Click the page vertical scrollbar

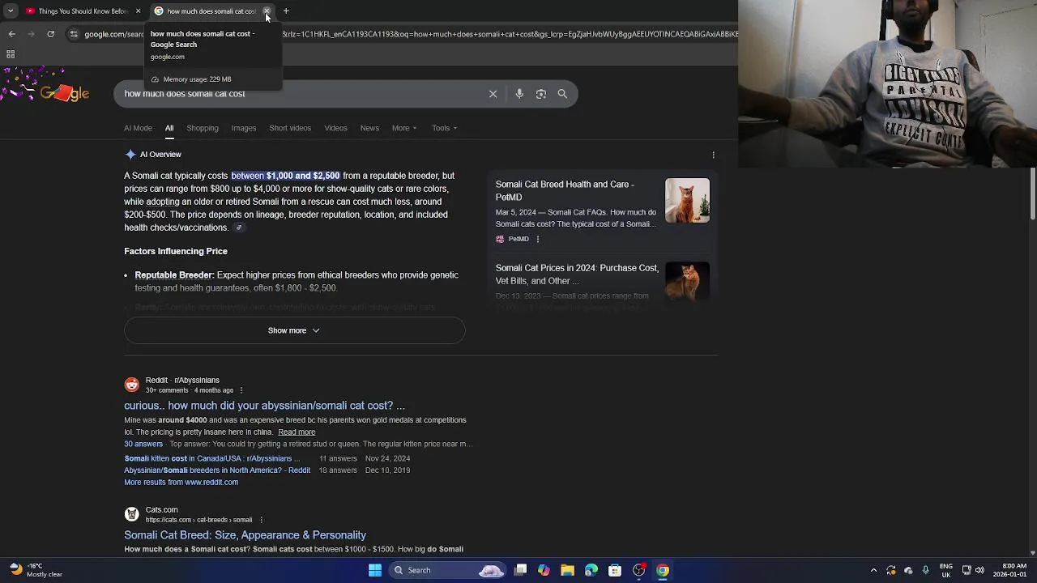(x=1032, y=194)
